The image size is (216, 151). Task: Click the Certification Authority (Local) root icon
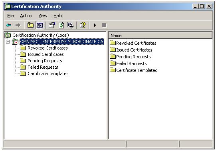click(8, 35)
